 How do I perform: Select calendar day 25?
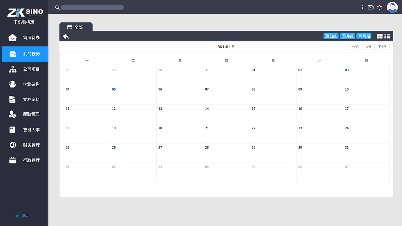pyautogui.click(x=87, y=153)
